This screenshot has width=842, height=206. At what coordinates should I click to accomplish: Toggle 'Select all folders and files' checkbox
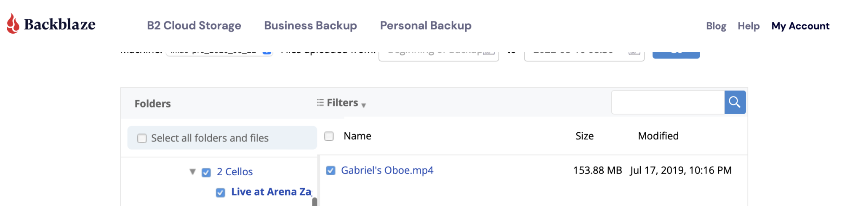click(x=142, y=138)
